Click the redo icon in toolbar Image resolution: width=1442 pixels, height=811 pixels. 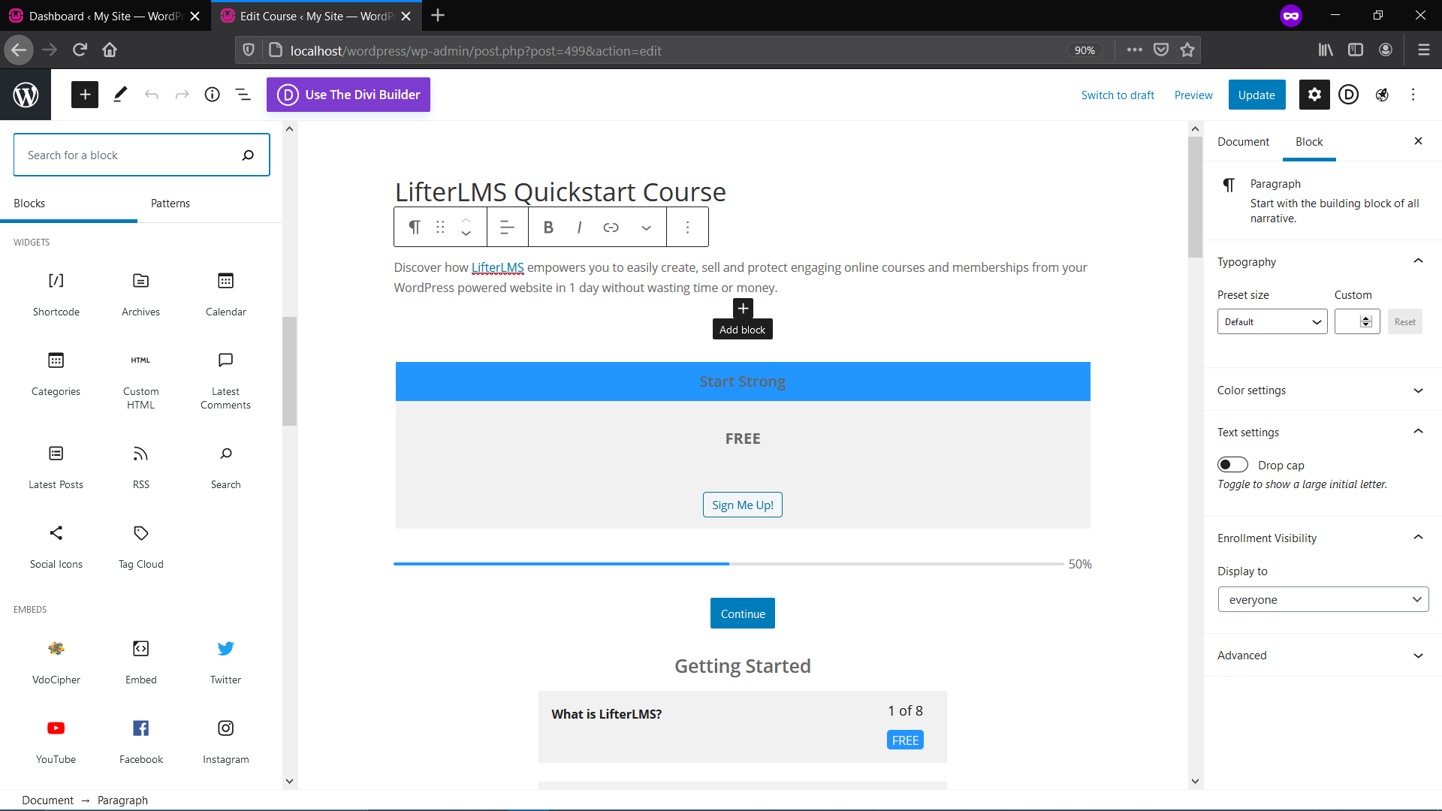coord(183,94)
